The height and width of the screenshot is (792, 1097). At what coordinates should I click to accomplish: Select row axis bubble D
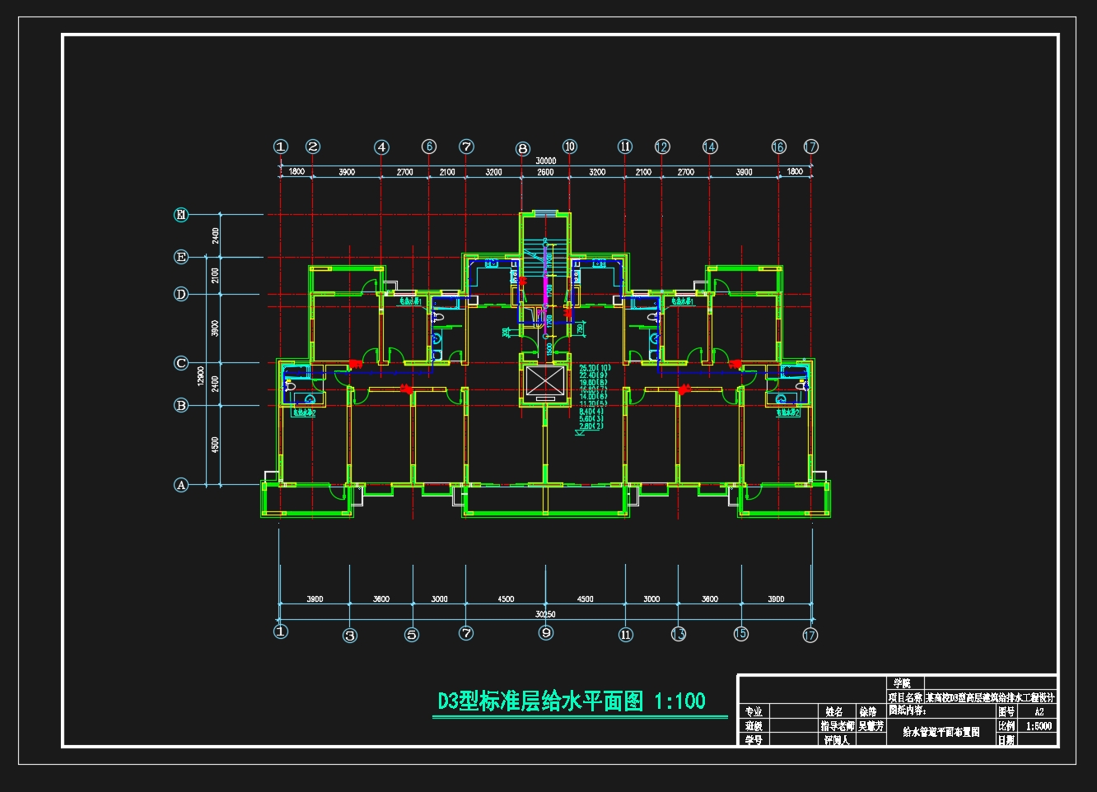coord(181,294)
